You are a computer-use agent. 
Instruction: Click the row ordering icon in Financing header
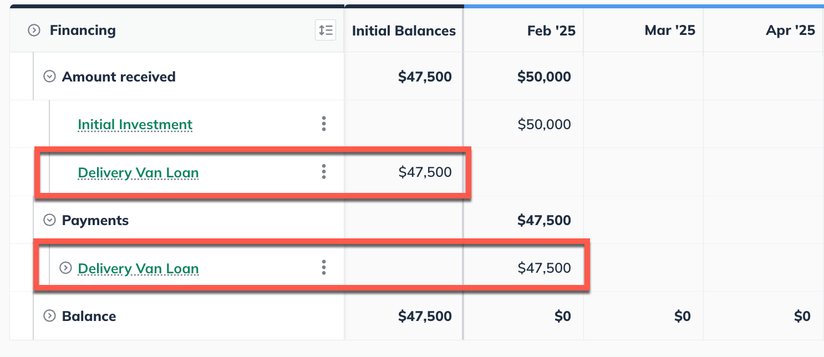coord(325,30)
